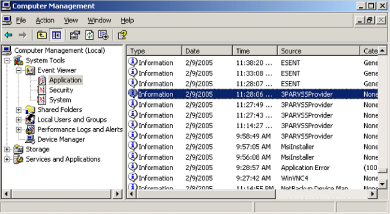
Task: Open the Action menu
Action: tap(45, 20)
